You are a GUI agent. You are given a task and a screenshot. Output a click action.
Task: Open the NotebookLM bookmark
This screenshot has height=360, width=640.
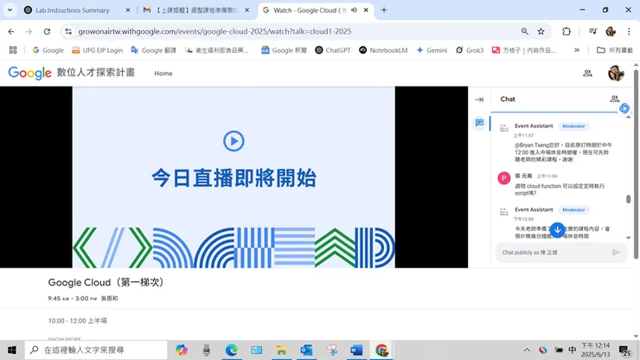(x=383, y=50)
